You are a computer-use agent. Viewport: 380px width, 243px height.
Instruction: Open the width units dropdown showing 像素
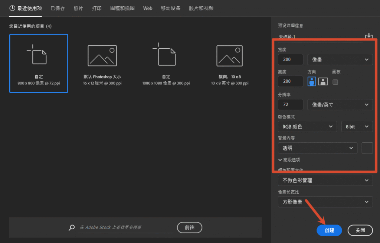pyautogui.click(x=340, y=59)
